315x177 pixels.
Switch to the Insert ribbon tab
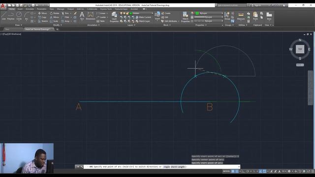point(20,9)
